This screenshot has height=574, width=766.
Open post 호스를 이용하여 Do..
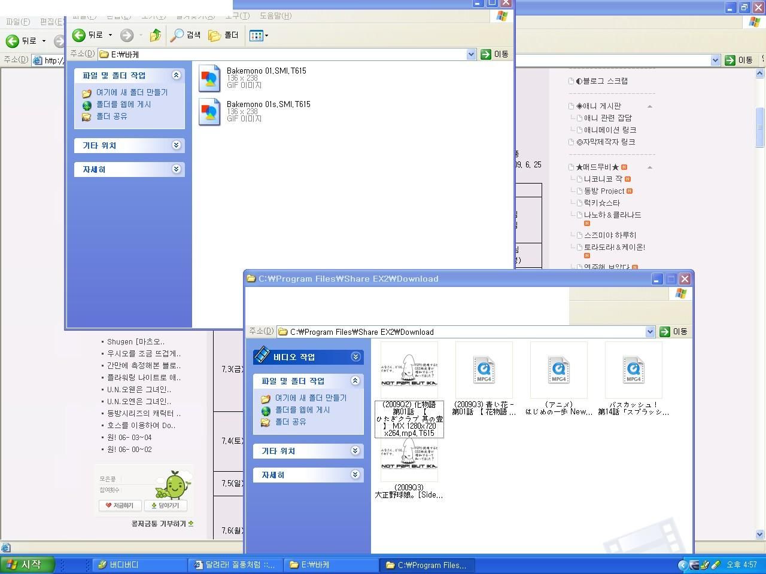coord(141,426)
